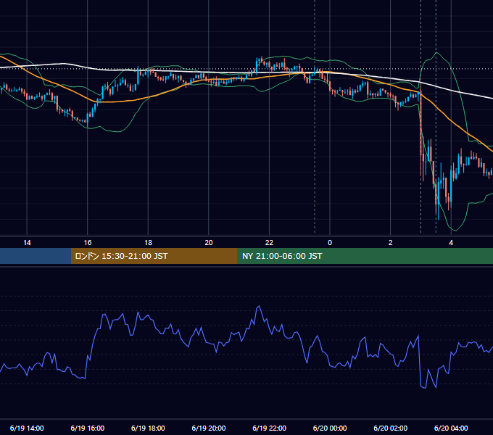The height and width of the screenshot is (435, 493).
Task: Click the hour label 20 on price chart axis
Action: (209, 243)
